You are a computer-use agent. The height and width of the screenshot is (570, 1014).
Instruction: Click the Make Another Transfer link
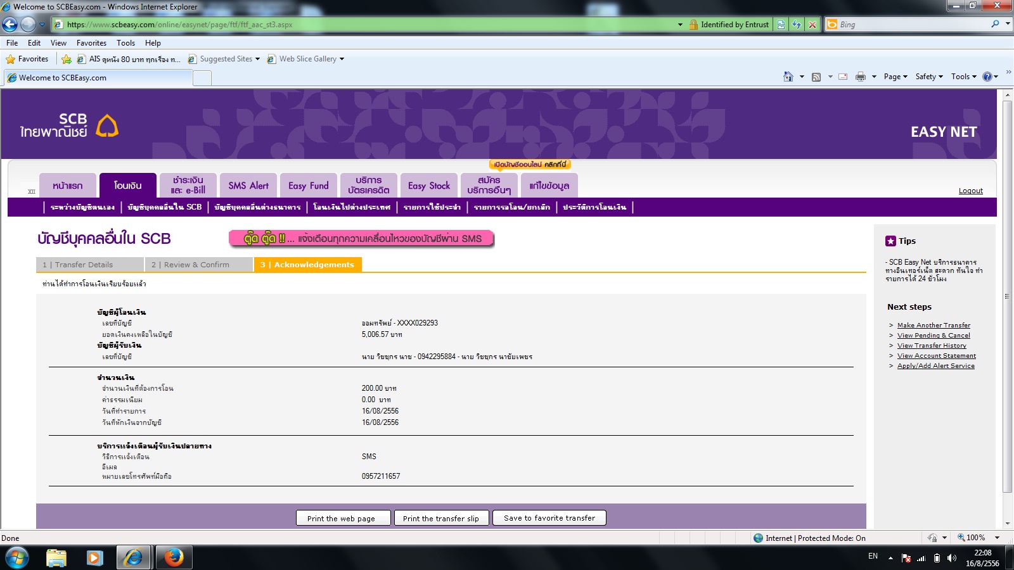pyautogui.click(x=934, y=326)
